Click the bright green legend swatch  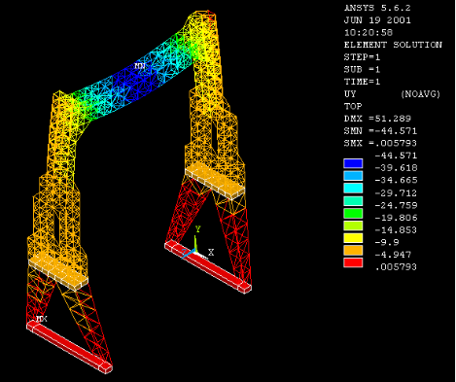pyautogui.click(x=353, y=213)
